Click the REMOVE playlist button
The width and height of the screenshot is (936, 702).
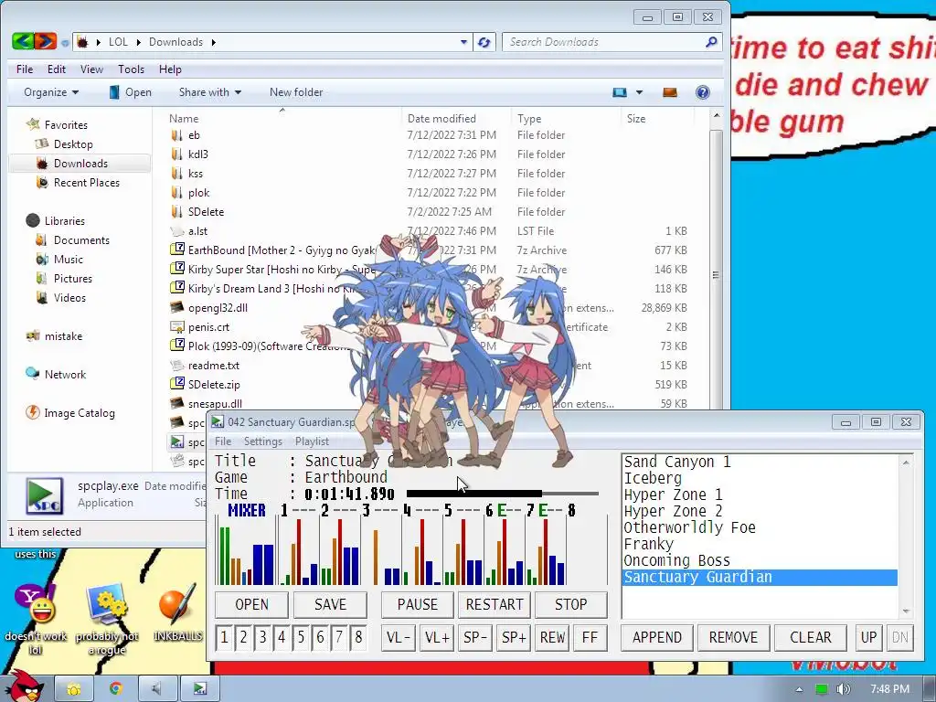[733, 637]
